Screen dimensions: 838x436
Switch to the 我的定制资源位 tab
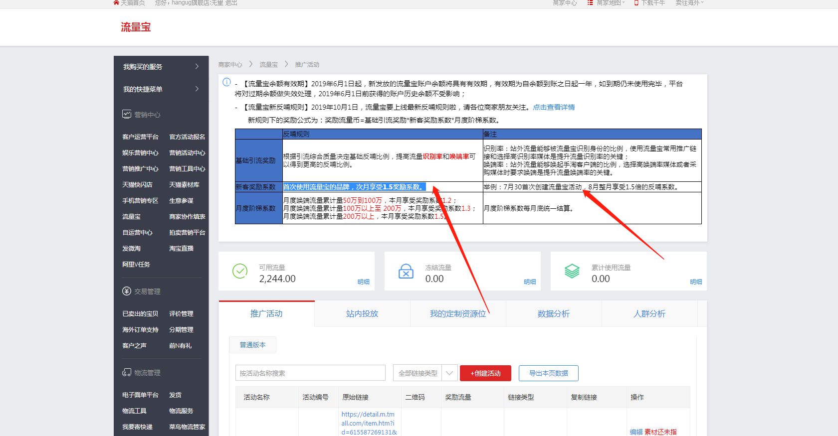(x=458, y=313)
